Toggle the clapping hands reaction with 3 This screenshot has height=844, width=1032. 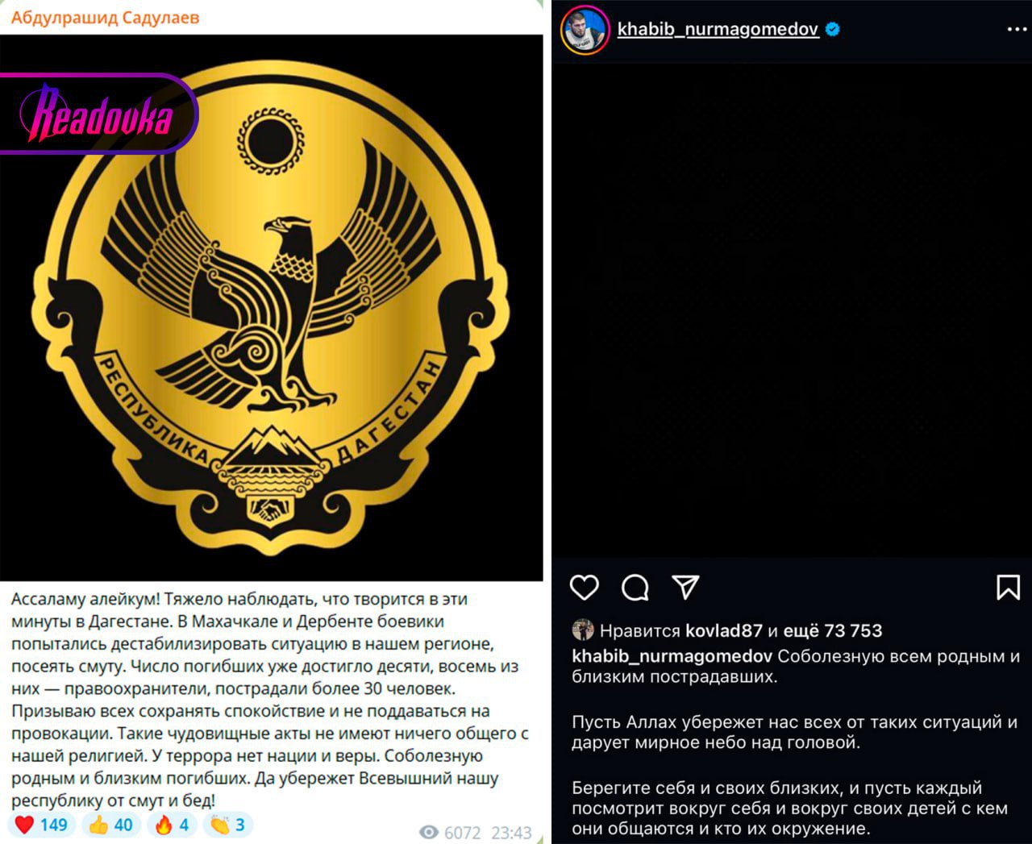point(228,825)
